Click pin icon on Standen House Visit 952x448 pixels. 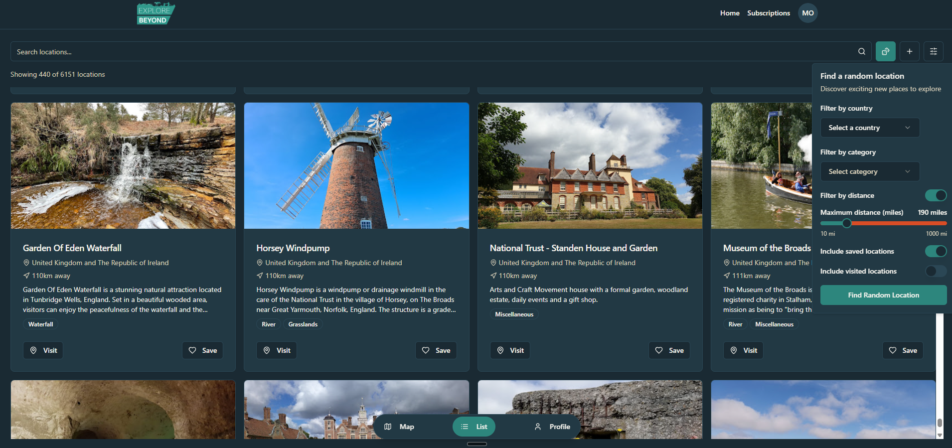(x=500, y=350)
